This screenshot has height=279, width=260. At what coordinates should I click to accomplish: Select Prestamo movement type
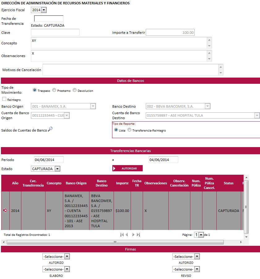[x=54, y=90]
